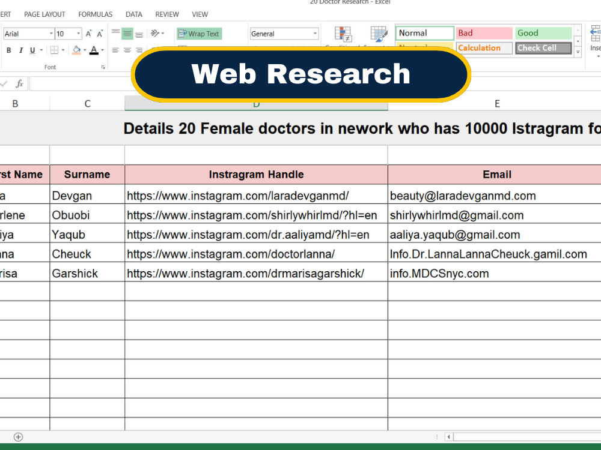The image size is (601, 450).
Task: Select column C header
Action: (x=87, y=104)
